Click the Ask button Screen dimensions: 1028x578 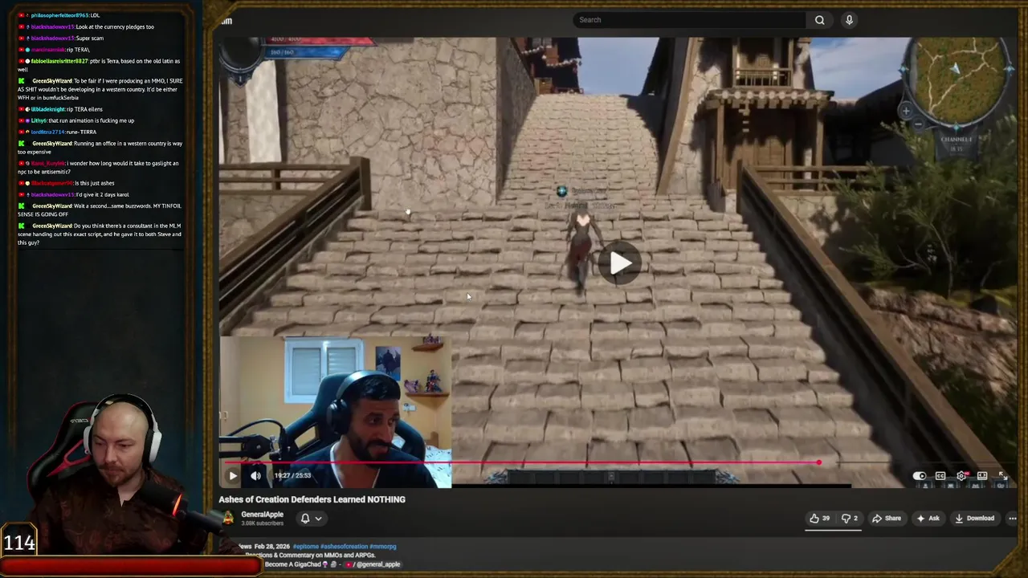[928, 519]
